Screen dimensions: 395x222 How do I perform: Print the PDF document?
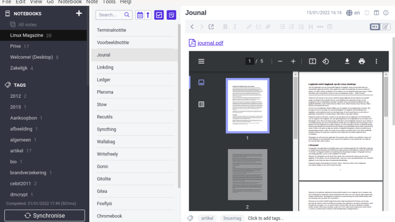coord(362,61)
